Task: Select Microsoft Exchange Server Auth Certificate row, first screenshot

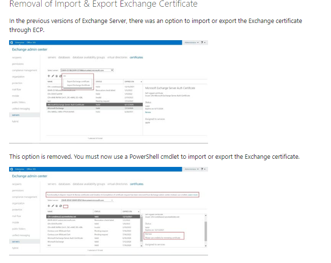Action: [x=94, y=105]
